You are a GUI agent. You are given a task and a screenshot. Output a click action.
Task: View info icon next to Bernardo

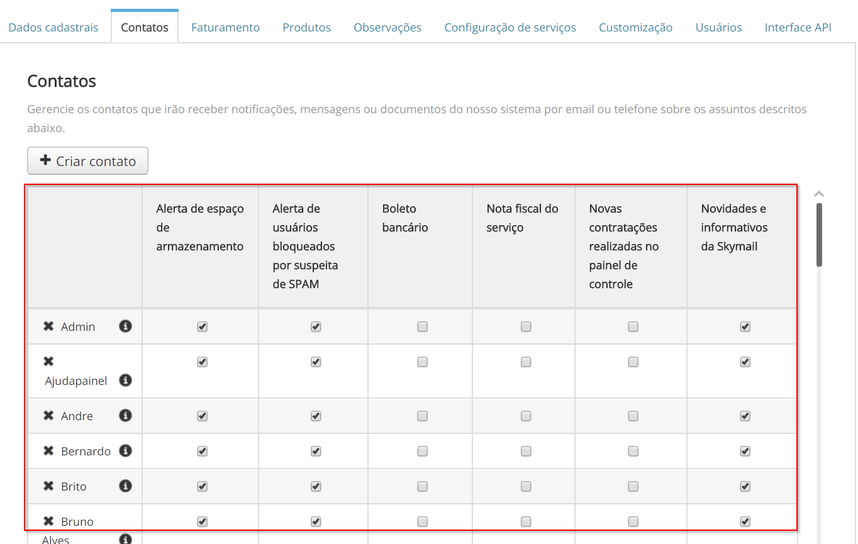(x=126, y=450)
